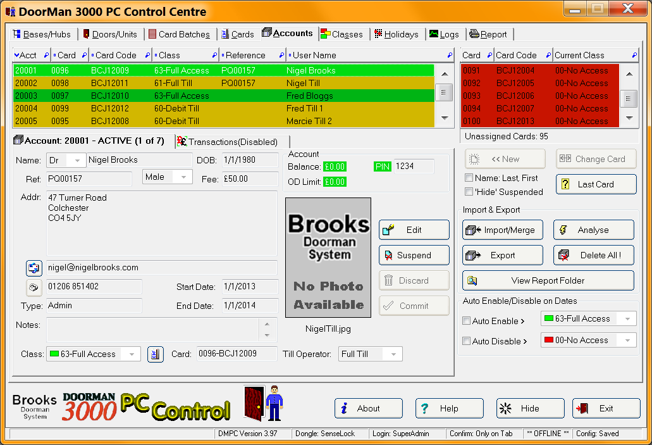Click the class list icon next to Class dropdown
The height and width of the screenshot is (445, 652).
tap(155, 354)
